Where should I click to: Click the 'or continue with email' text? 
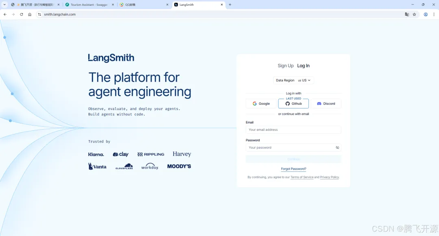pos(293,114)
